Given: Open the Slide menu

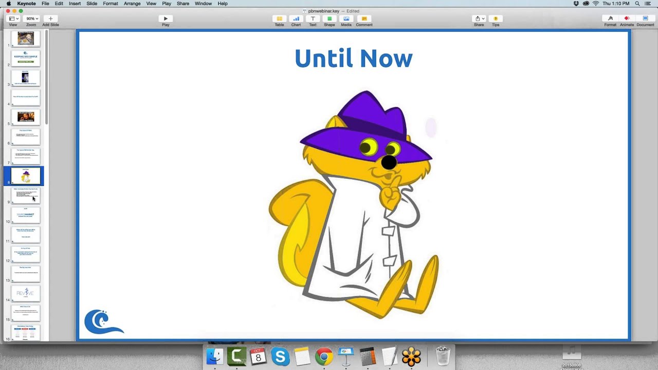Looking at the screenshot, I should 92,4.
